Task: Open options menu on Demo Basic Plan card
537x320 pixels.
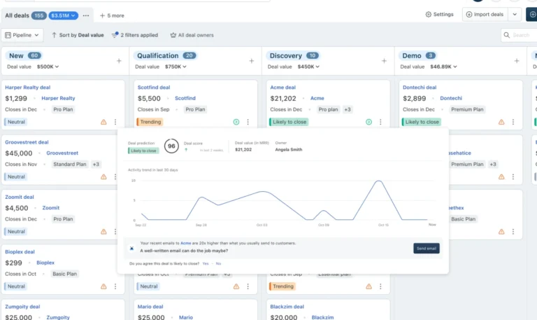Action: point(513,232)
